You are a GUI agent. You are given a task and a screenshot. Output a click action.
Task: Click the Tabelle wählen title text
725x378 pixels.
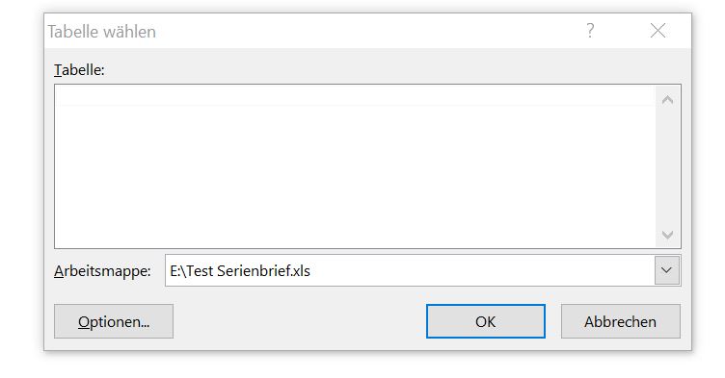pyautogui.click(x=102, y=32)
